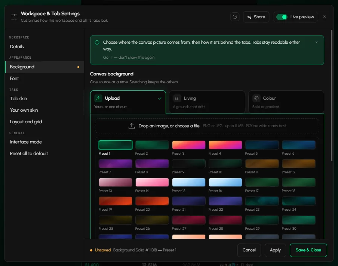The width and height of the screenshot is (338, 266).
Task: Open Your own skin section
Action: pos(44,110)
